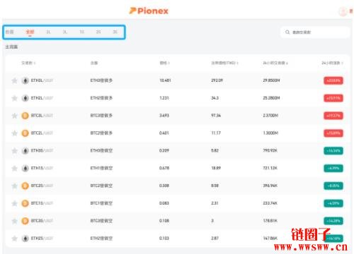This screenshot has width=354, height=254.
Task: Switch to the 全部 (All) tab
Action: [x=30, y=32]
